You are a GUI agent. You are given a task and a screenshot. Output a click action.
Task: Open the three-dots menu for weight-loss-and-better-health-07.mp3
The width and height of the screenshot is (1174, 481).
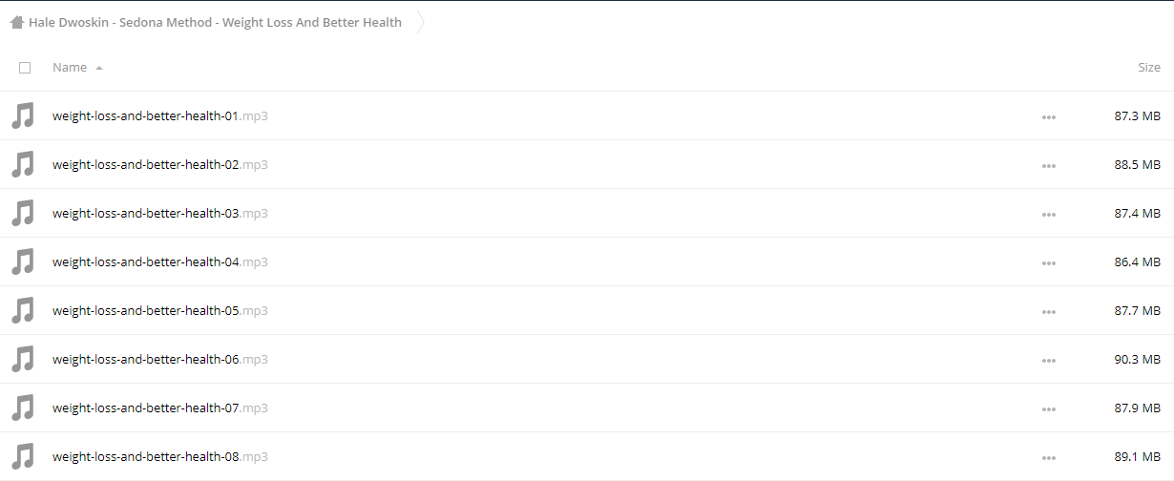coord(1049,409)
